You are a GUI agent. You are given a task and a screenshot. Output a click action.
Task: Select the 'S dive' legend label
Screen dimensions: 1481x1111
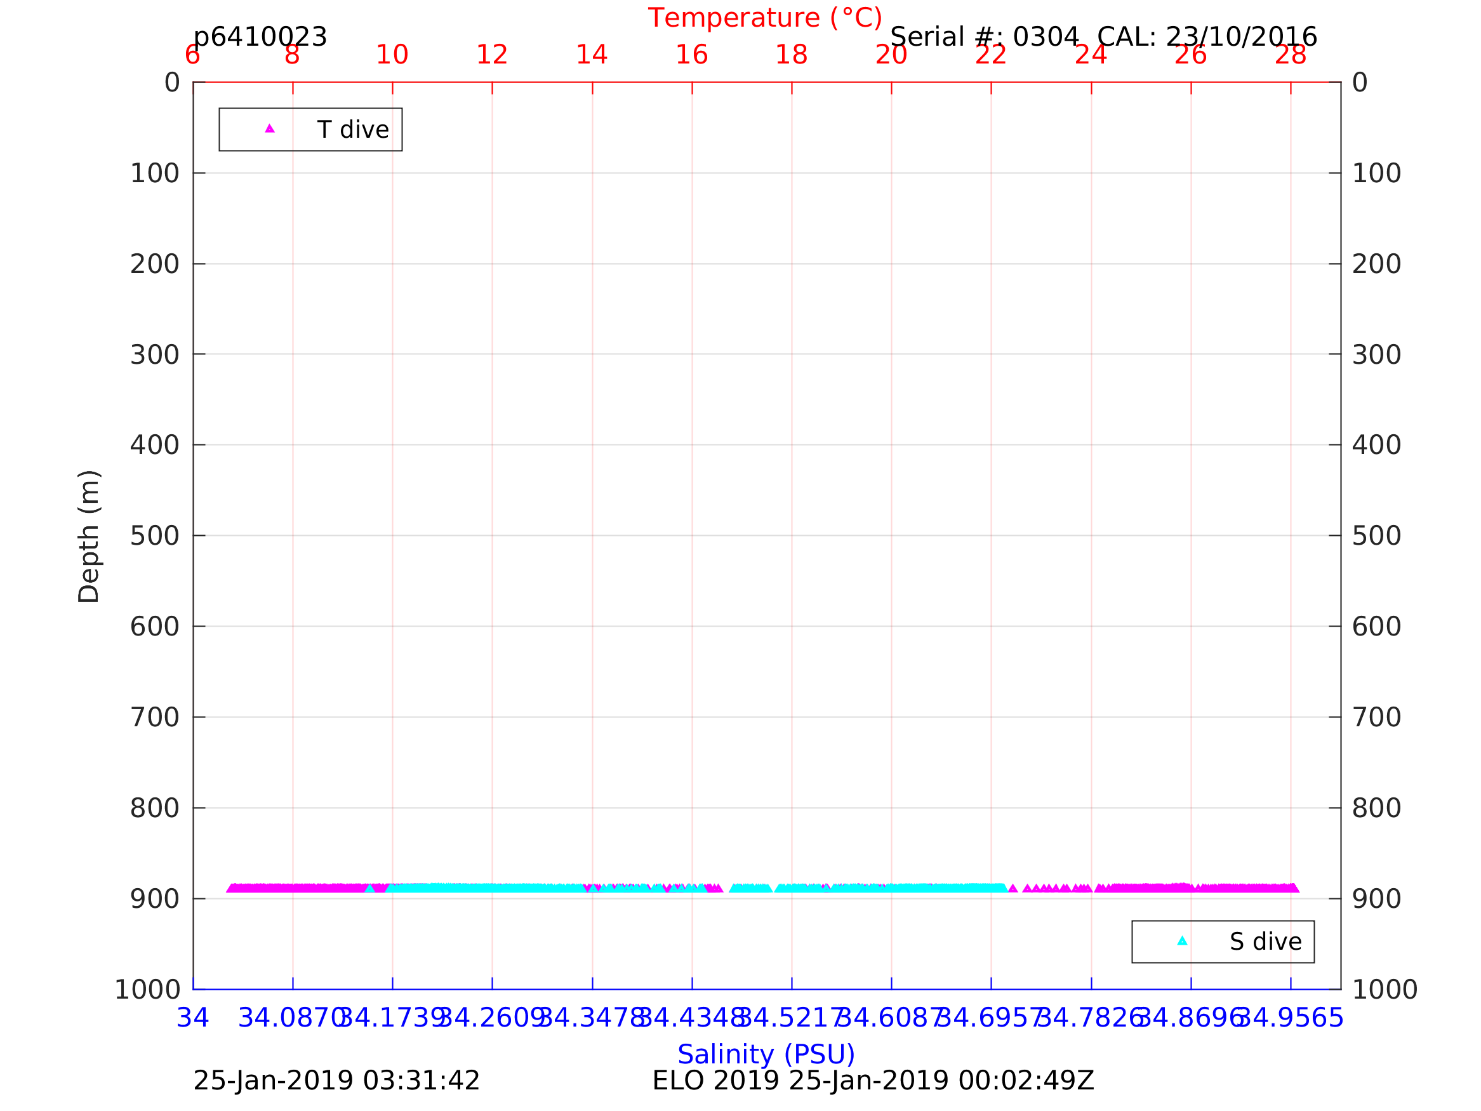pos(1265,942)
